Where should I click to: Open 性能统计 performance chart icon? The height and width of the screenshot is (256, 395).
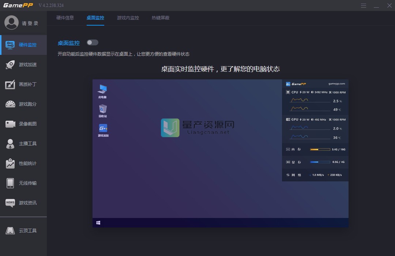10,163
